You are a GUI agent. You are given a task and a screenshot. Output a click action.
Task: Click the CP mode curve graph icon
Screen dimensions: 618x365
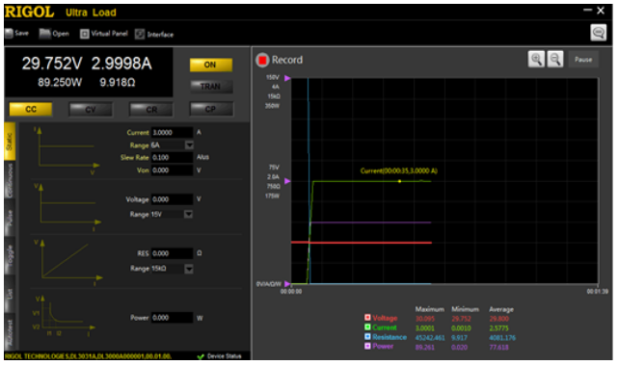click(64, 317)
